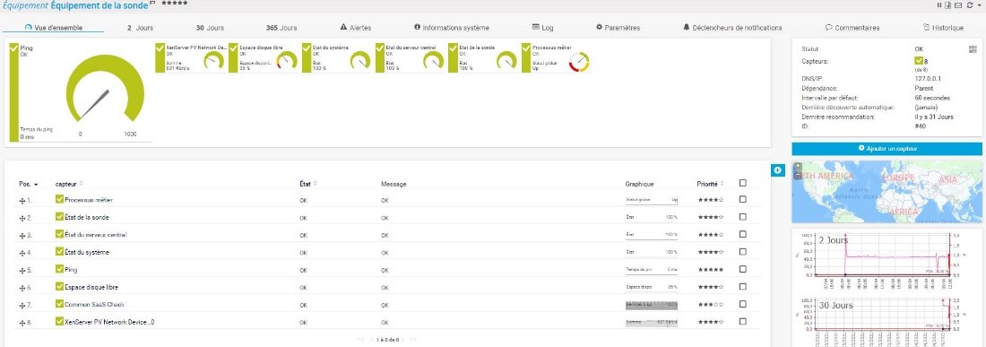This screenshot has width=986, height=347.
Task: Click the flag icon next to device title
Action: tap(153, 4)
